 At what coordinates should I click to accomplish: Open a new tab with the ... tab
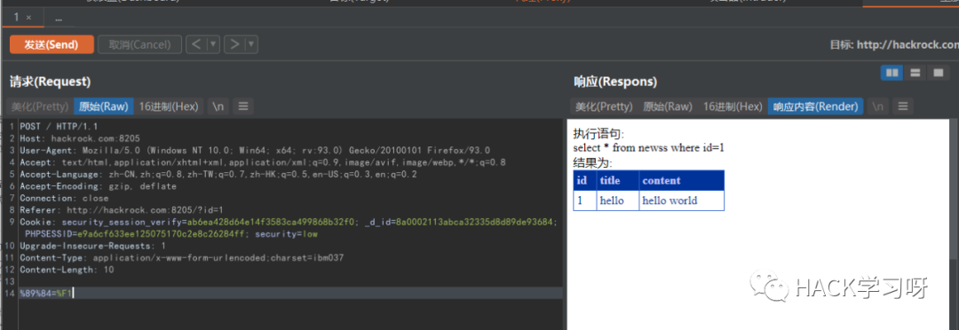coord(59,18)
